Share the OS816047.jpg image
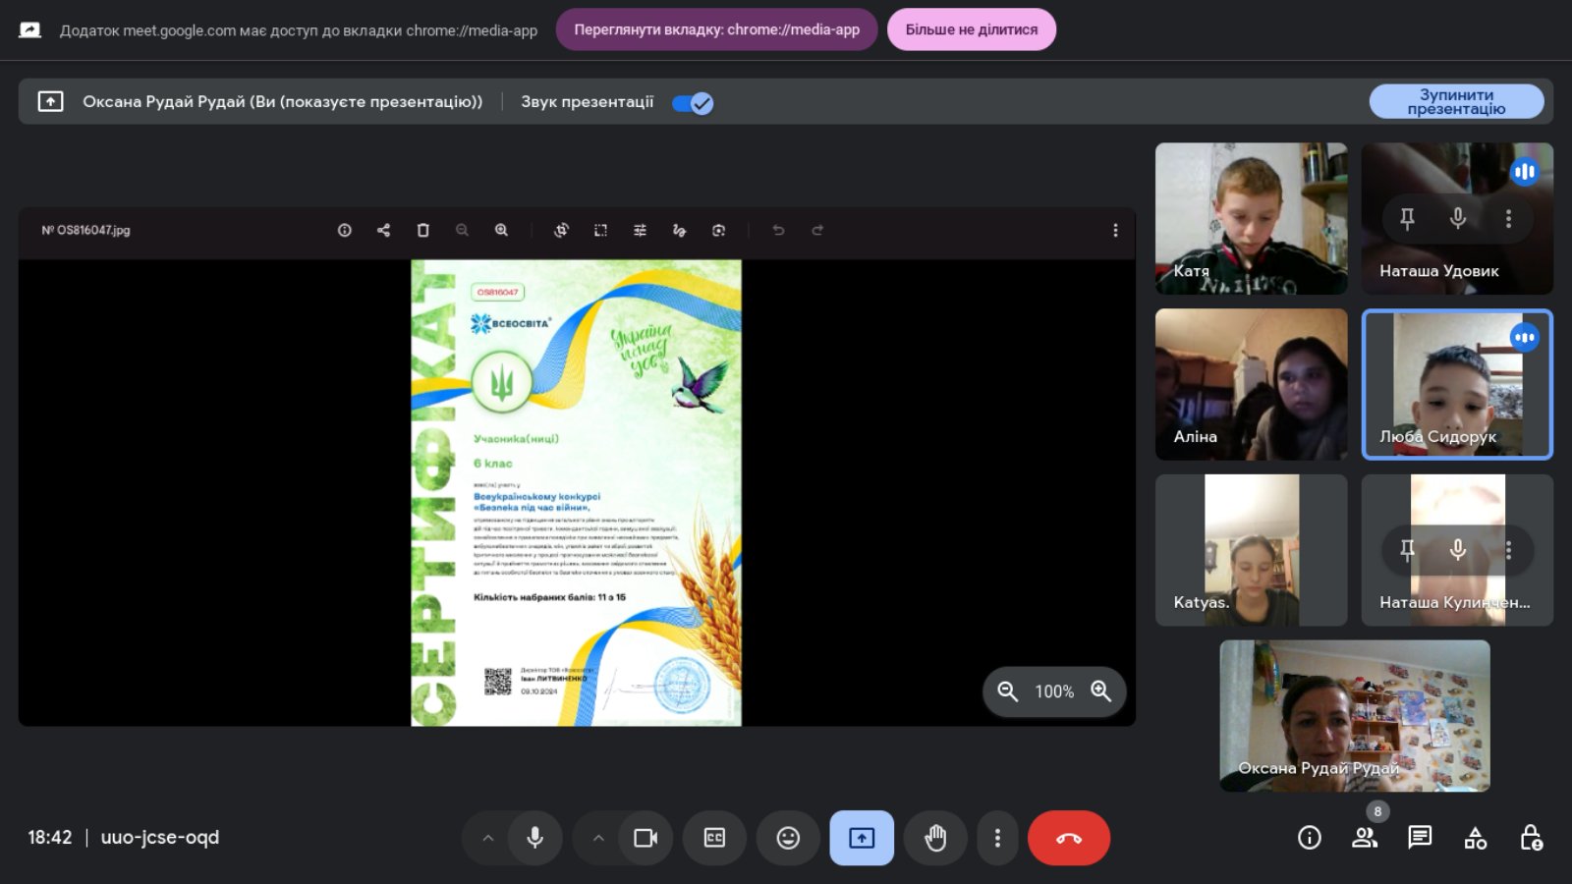 click(x=383, y=230)
